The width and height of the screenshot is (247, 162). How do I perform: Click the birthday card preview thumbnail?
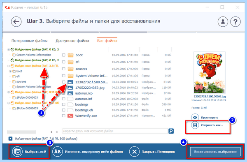[x=210, y=73]
